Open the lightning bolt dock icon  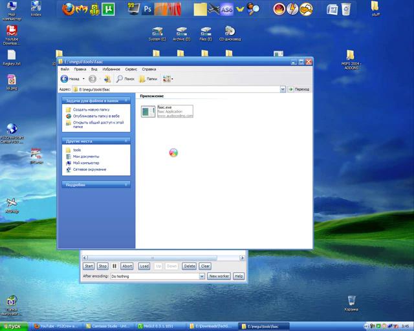click(x=292, y=10)
